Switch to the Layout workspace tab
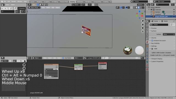Viewport: 176px width, 99px height. (32, 2)
